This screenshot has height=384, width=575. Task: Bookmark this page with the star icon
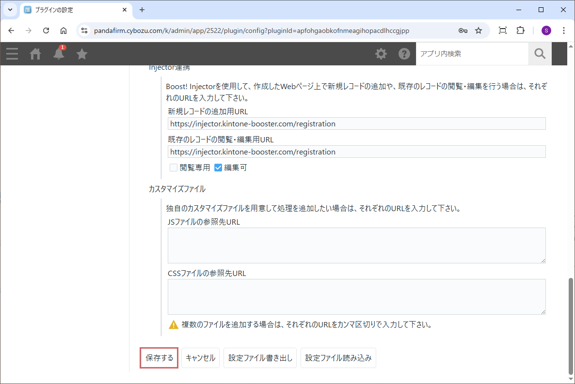479,31
